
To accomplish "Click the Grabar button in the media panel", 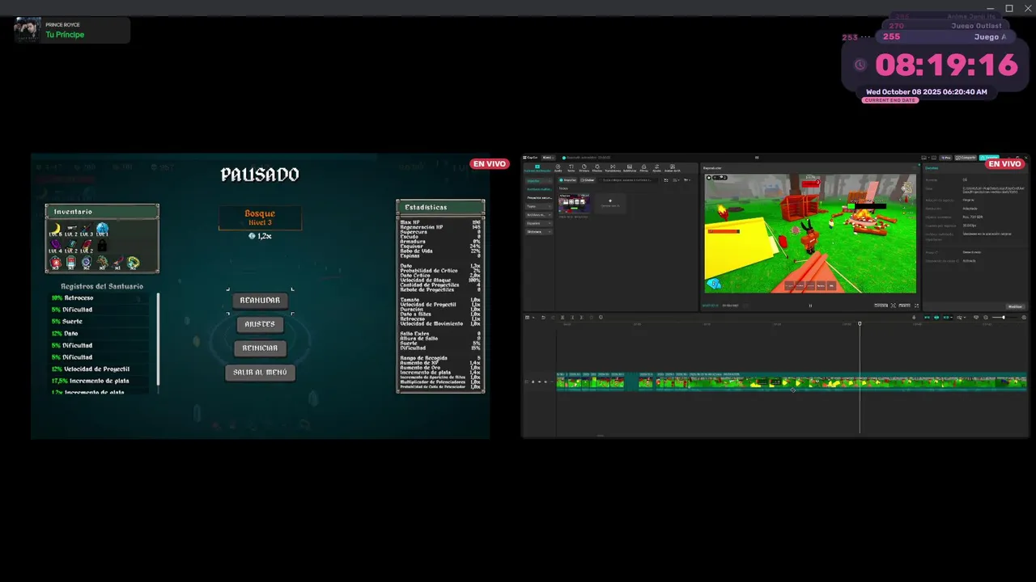I will tap(588, 180).
